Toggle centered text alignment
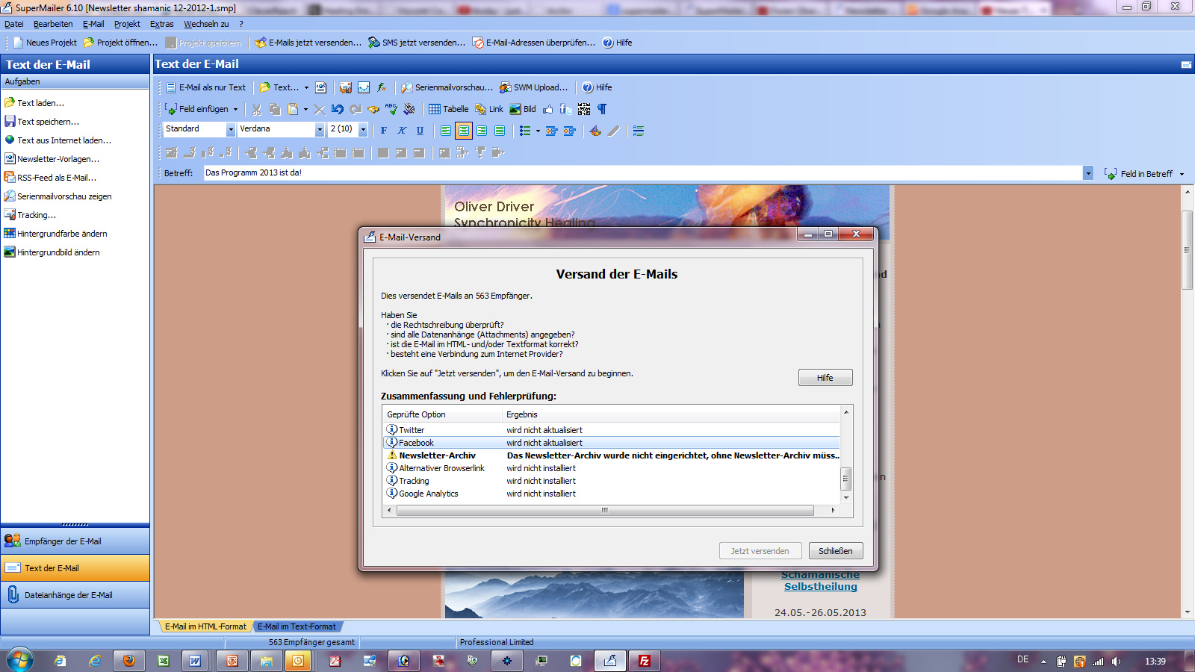Image resolution: width=1195 pixels, height=672 pixels. (x=464, y=131)
